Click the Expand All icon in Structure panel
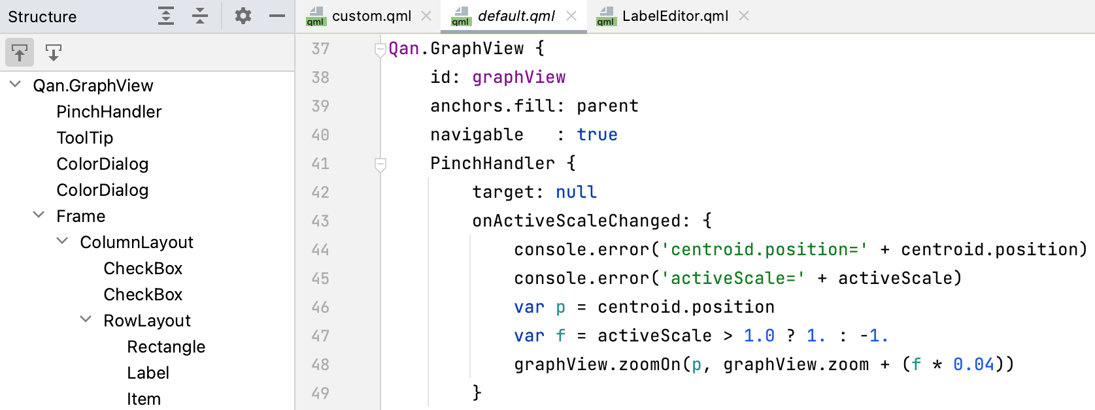This screenshot has width=1095, height=410. click(166, 16)
